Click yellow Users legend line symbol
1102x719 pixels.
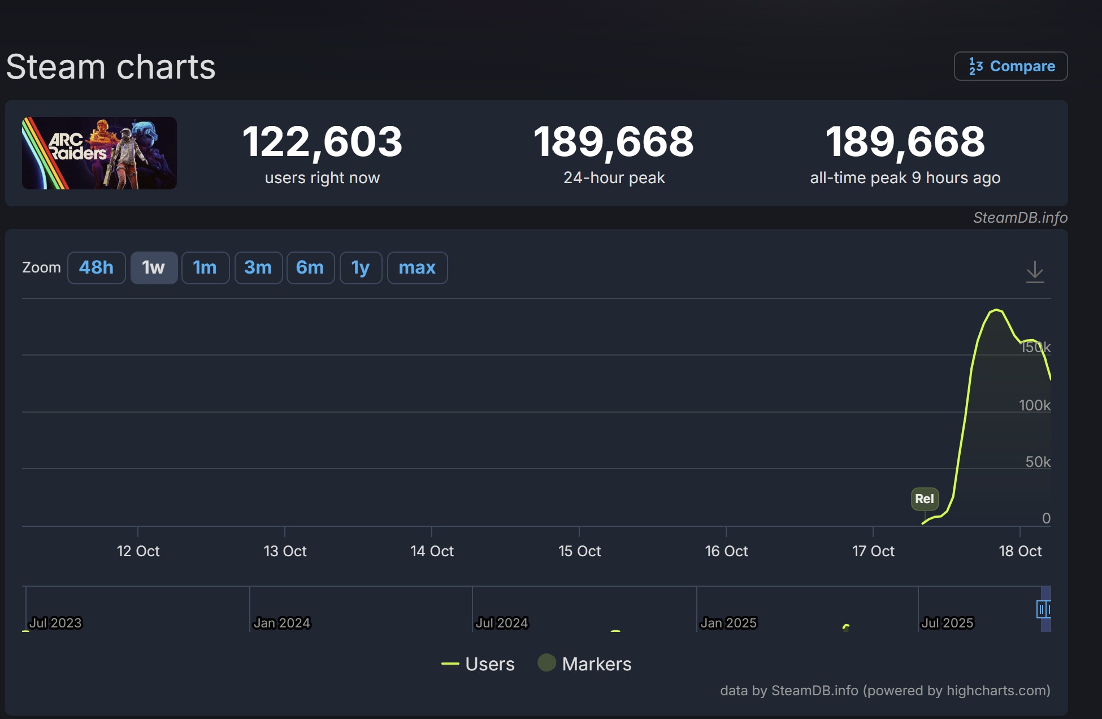[x=450, y=664]
